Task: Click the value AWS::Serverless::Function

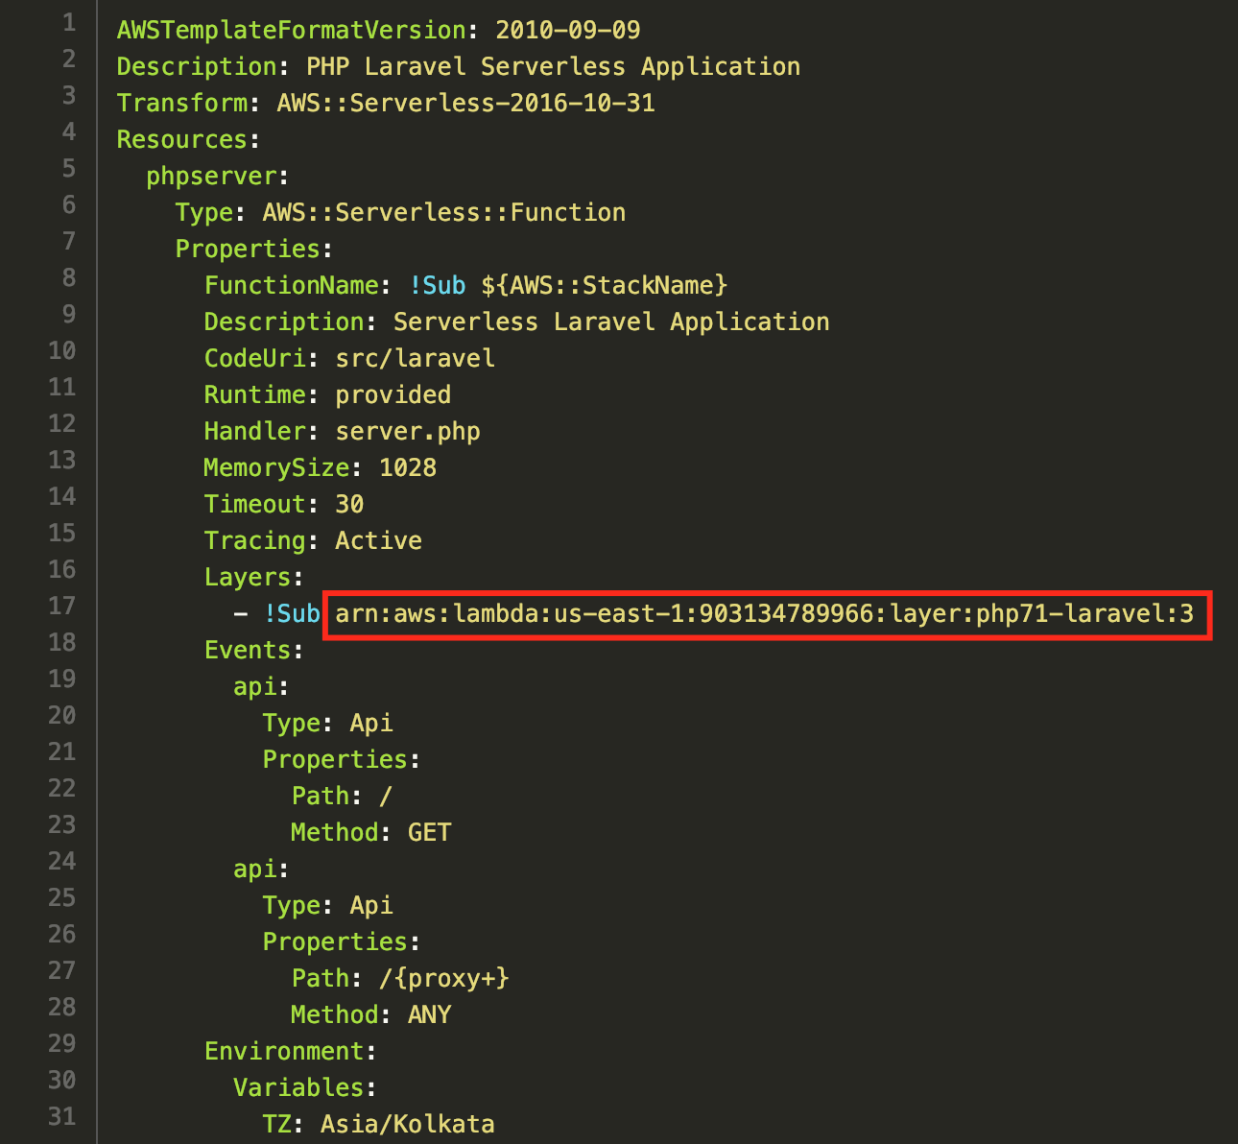Action: click(x=444, y=212)
